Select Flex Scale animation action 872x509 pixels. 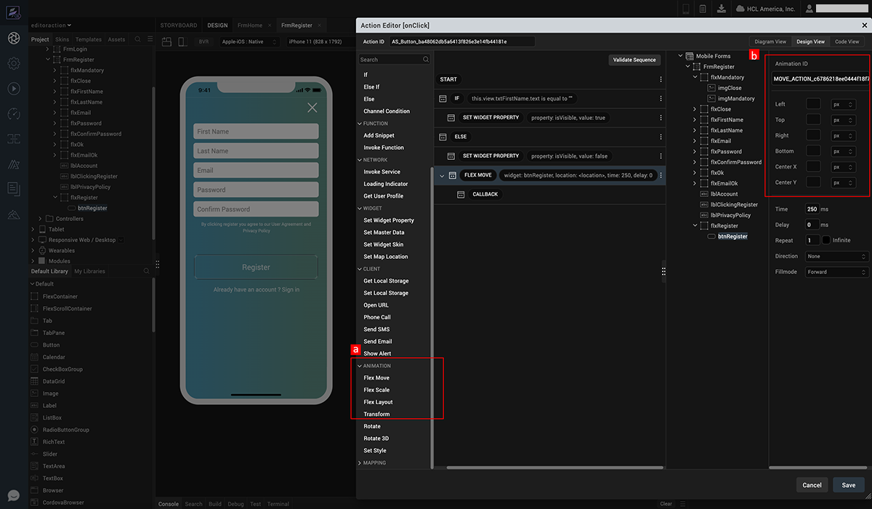pos(376,390)
